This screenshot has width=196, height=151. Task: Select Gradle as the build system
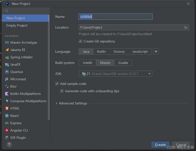(123, 63)
